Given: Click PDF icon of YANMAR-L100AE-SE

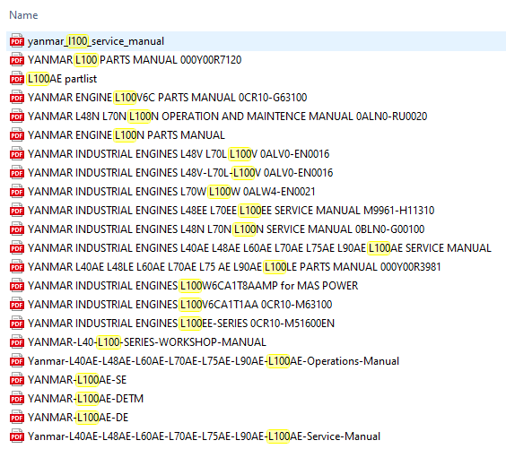Looking at the screenshot, I should 17,379.
